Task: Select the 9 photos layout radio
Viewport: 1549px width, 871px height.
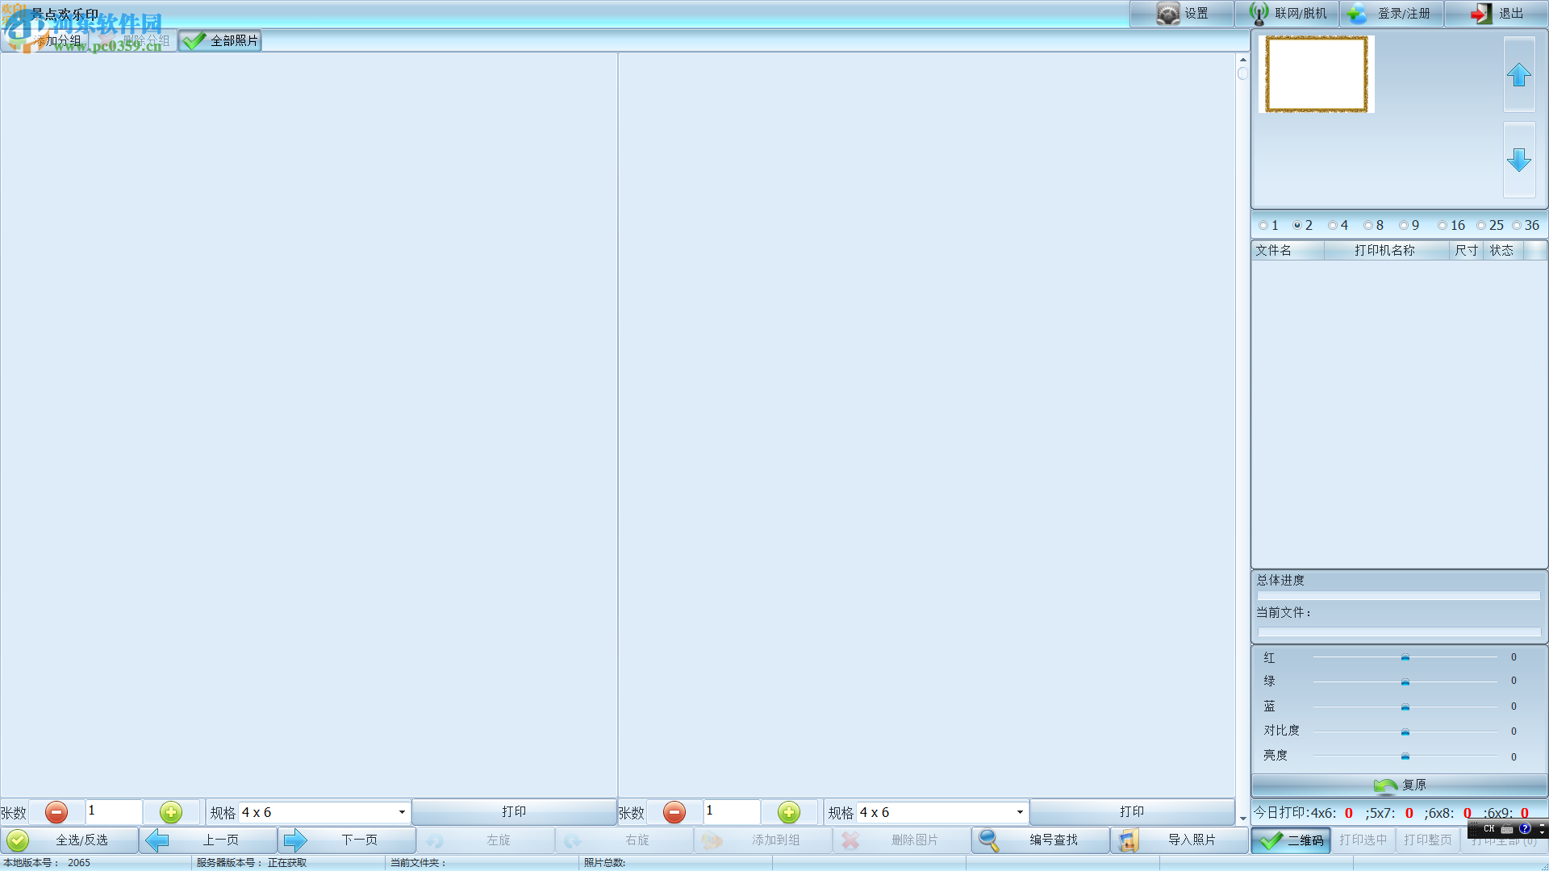Action: (1404, 226)
